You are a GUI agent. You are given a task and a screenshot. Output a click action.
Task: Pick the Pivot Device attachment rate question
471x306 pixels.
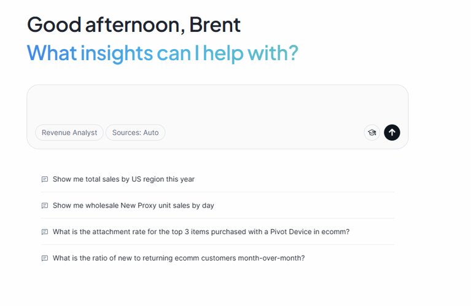point(201,232)
